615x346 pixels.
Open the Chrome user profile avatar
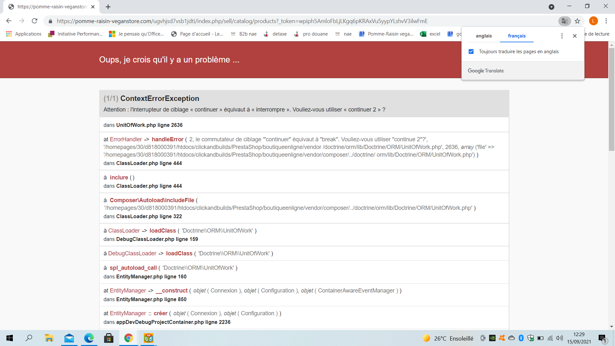[x=593, y=21]
